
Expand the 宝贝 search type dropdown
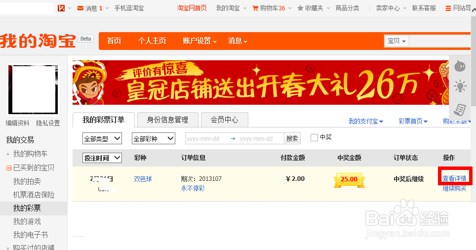(397, 41)
